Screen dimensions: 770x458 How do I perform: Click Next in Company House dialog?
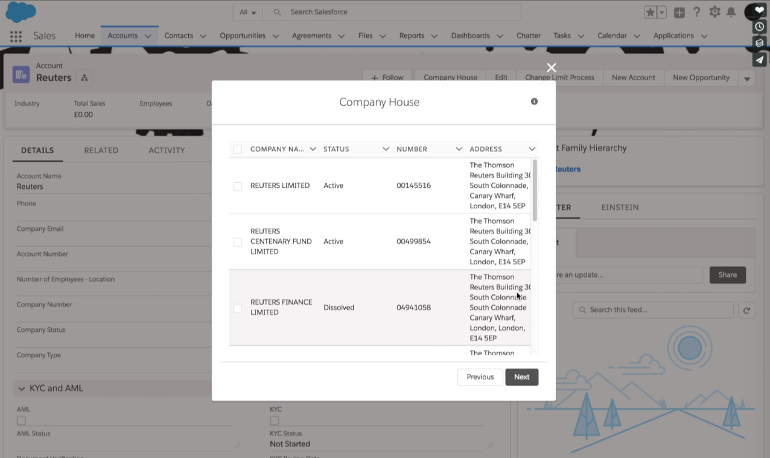coord(522,377)
